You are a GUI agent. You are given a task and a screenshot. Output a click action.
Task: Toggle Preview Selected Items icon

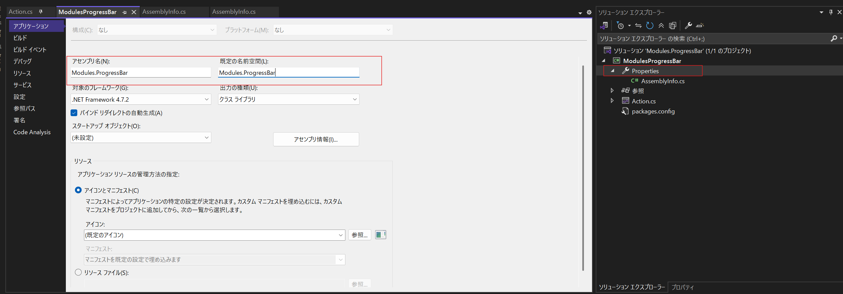click(x=700, y=26)
